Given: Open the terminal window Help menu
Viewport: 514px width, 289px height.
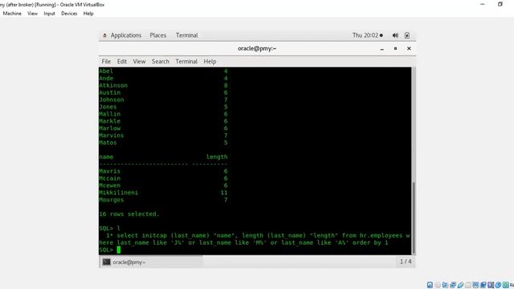Looking at the screenshot, I should (210, 62).
